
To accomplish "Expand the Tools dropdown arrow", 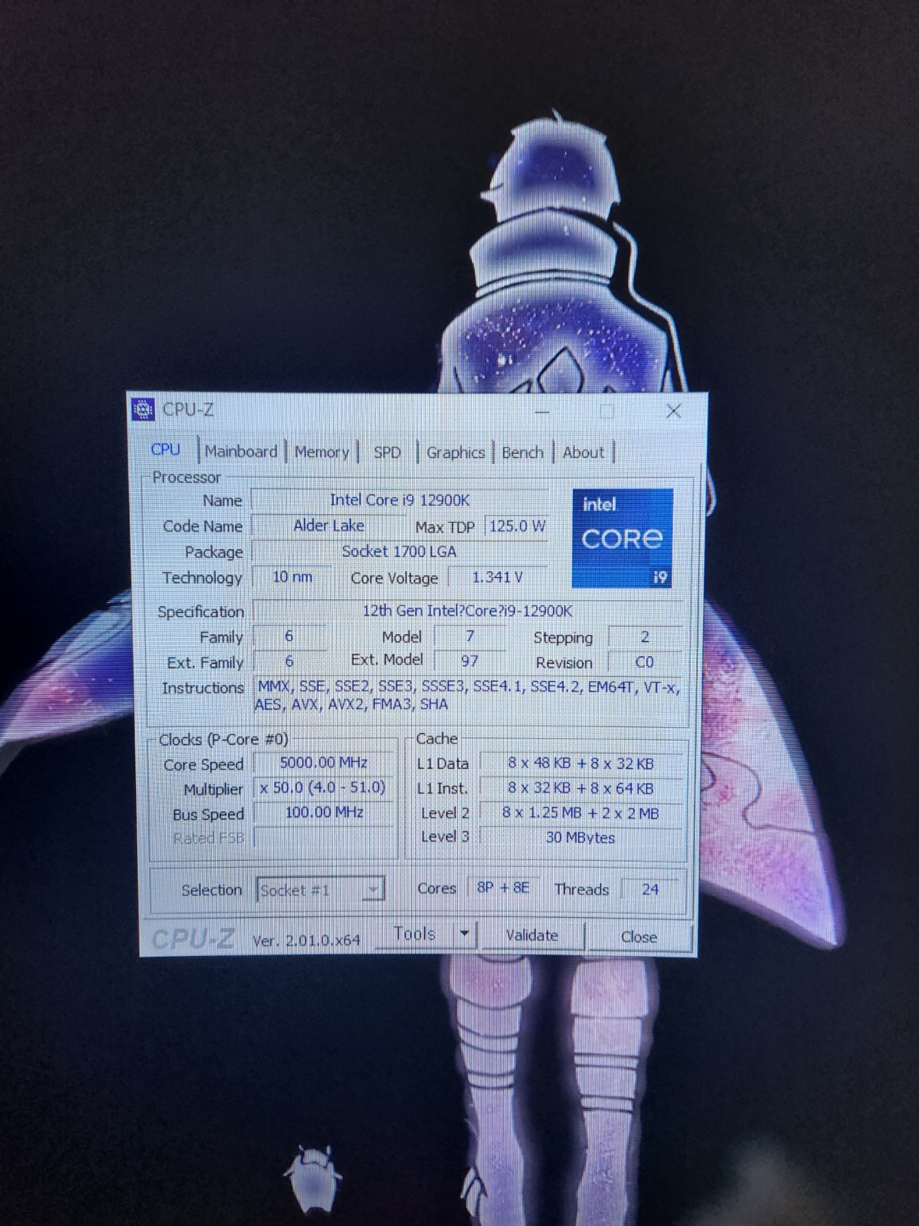I will tap(465, 934).
